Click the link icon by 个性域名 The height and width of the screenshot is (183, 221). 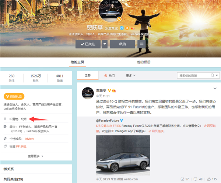coord(5,139)
